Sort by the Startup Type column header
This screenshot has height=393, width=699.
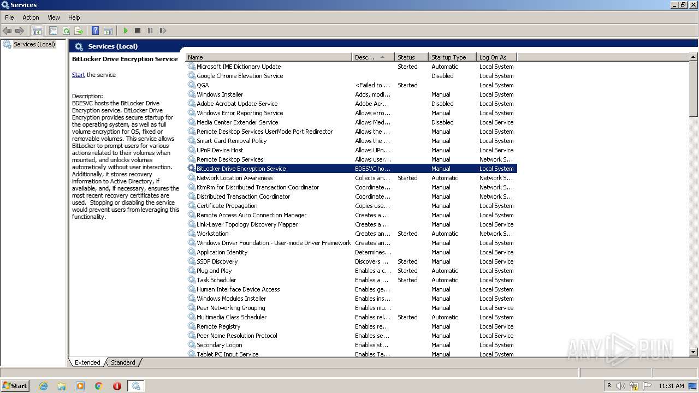452,57
